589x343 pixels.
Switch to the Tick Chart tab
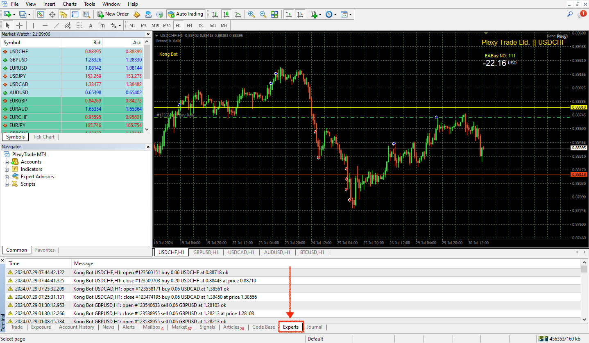[x=43, y=137]
